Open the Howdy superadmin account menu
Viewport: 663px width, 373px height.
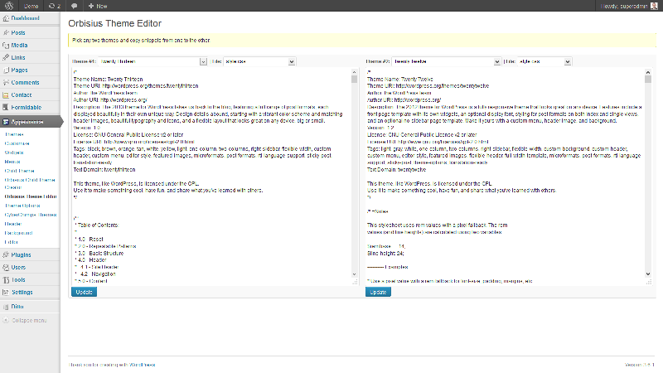pos(629,6)
